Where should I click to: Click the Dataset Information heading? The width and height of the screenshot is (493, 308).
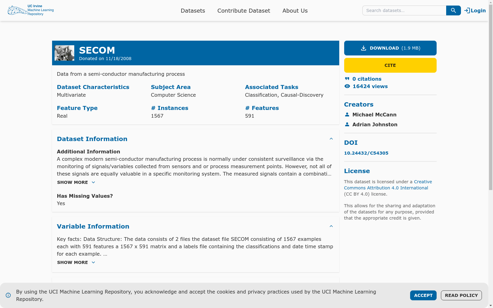click(x=92, y=139)
